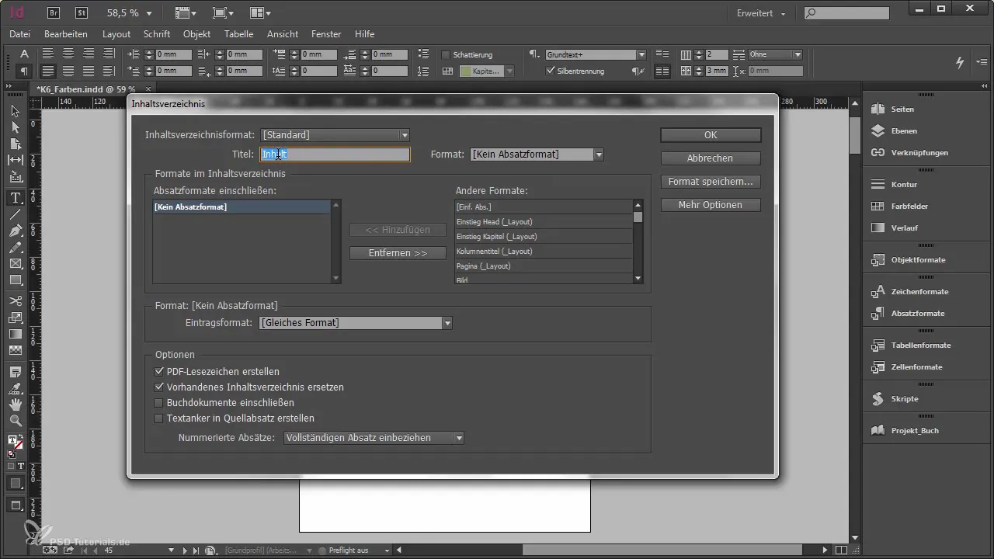Open the Datei menu

pos(20,34)
